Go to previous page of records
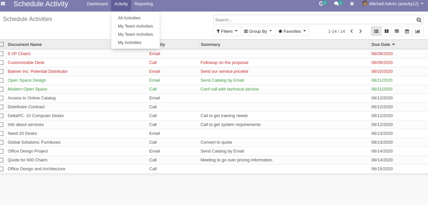428x205 pixels. coord(352,31)
